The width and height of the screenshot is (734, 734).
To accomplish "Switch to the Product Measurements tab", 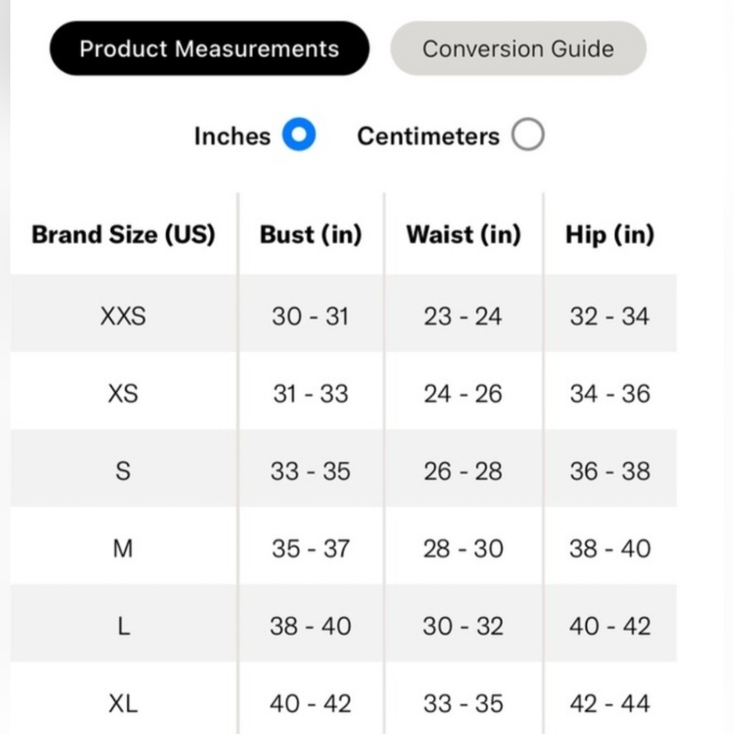I will [209, 48].
